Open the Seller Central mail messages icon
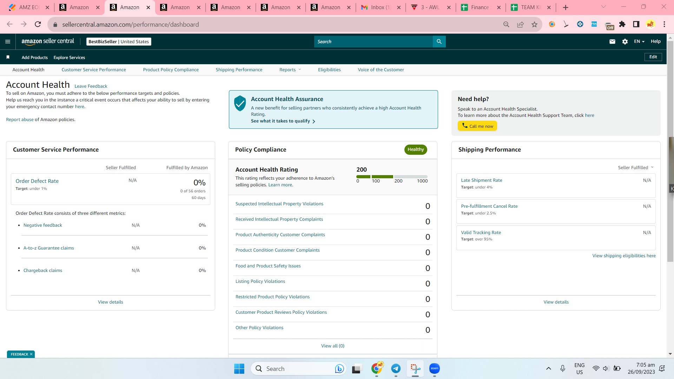The width and height of the screenshot is (674, 379). coord(612,41)
